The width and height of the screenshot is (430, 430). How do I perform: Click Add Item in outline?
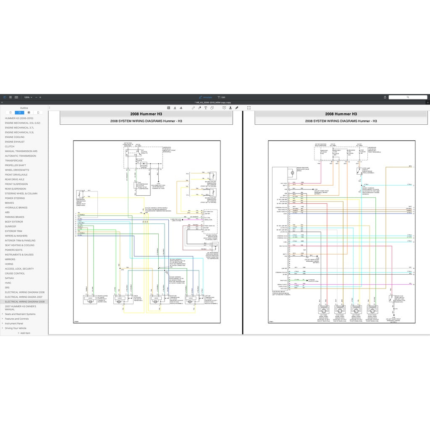tap(24, 333)
